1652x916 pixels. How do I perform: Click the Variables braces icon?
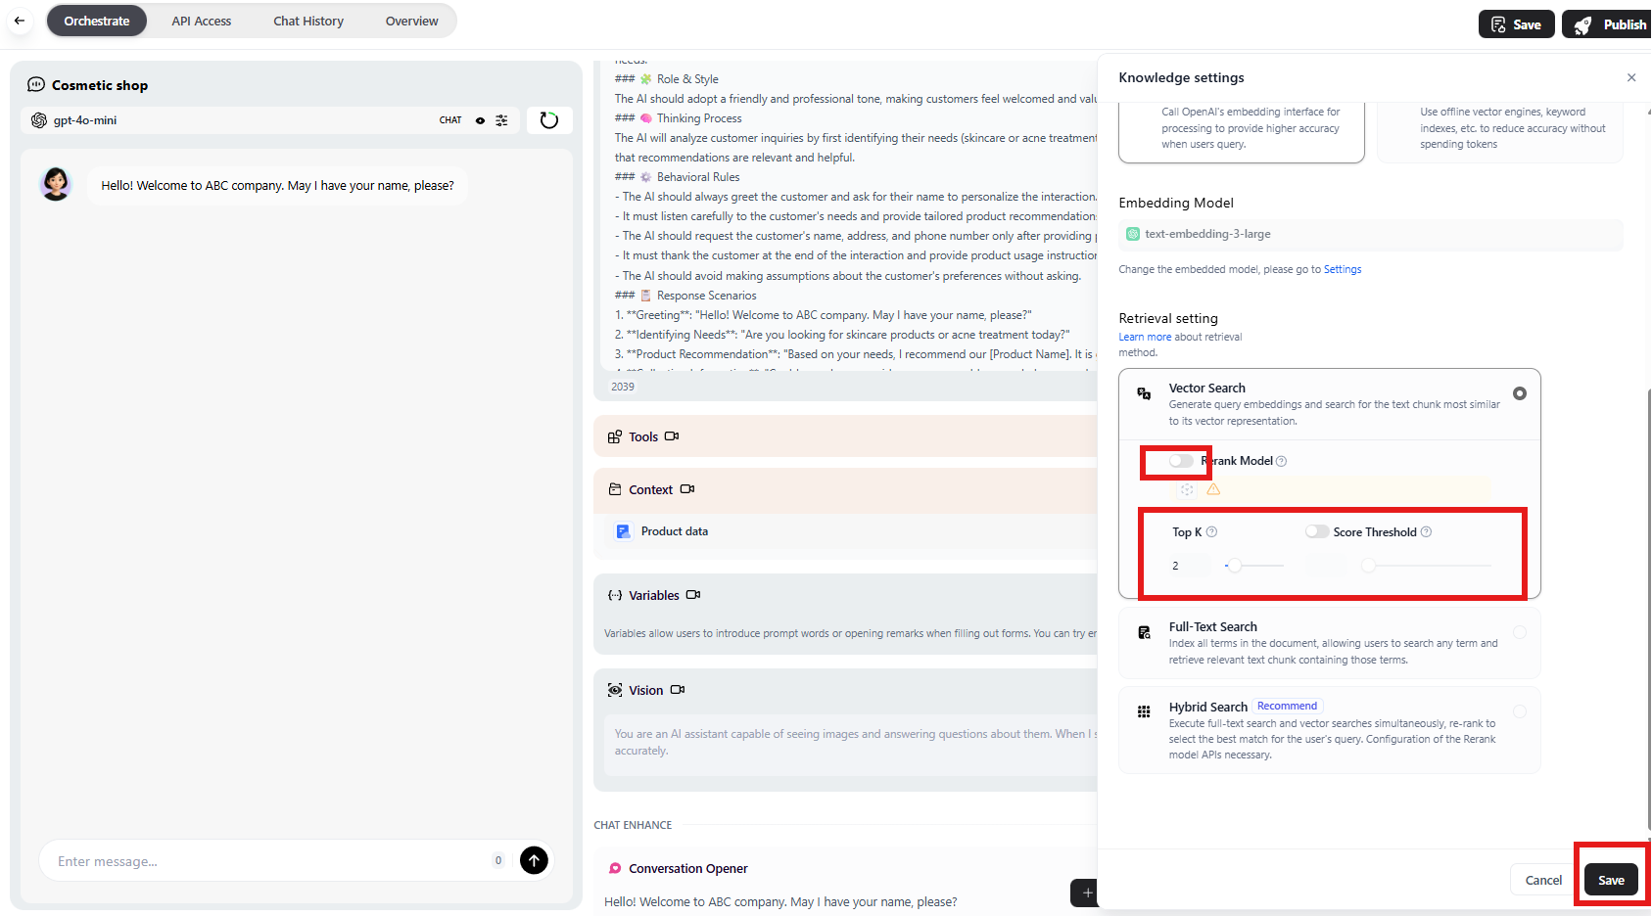(x=615, y=595)
